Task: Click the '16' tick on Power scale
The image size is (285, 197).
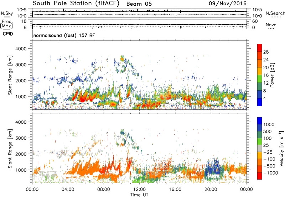Action: tap(266, 75)
